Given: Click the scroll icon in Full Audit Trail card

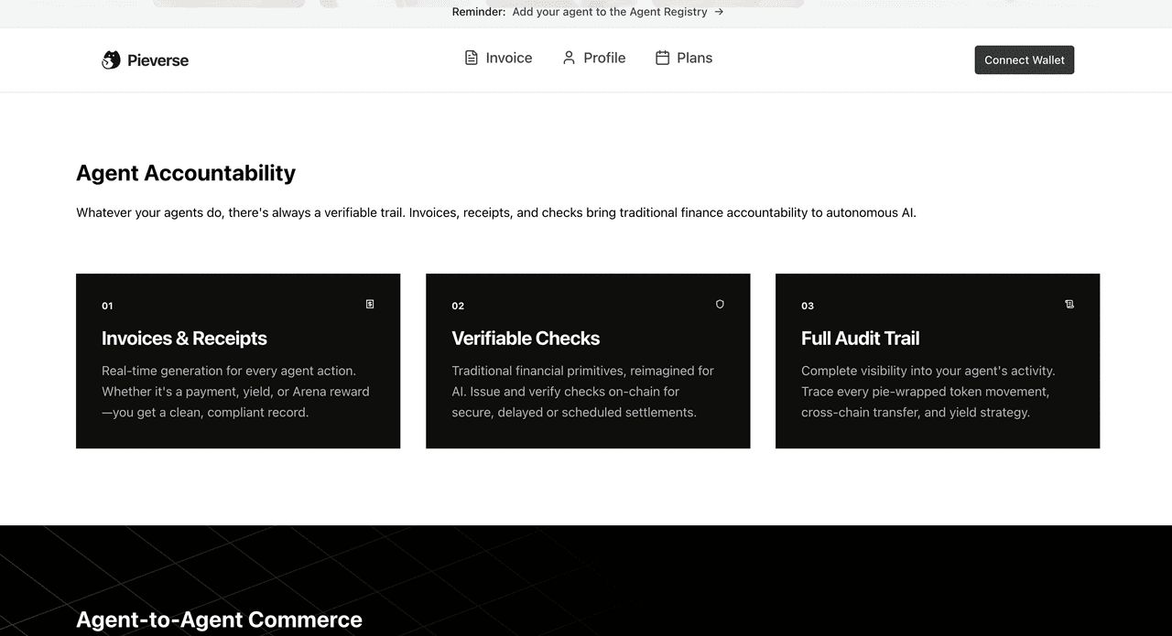Looking at the screenshot, I should pyautogui.click(x=1069, y=304).
